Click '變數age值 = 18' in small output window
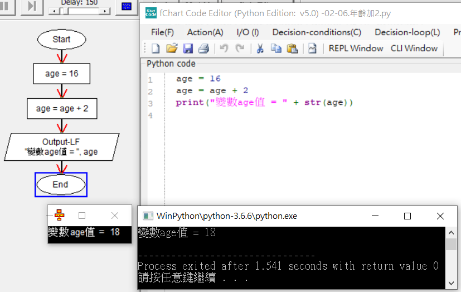461x292 pixels. coord(84,232)
